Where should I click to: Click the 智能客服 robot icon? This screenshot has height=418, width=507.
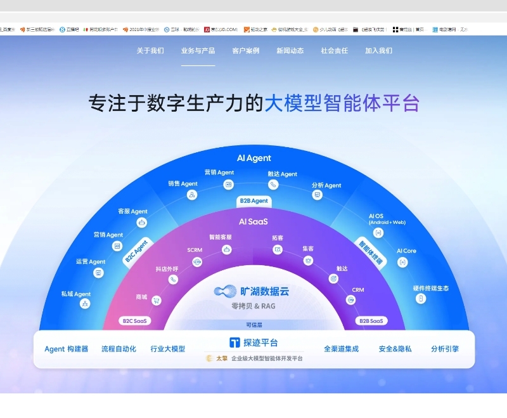click(227, 249)
